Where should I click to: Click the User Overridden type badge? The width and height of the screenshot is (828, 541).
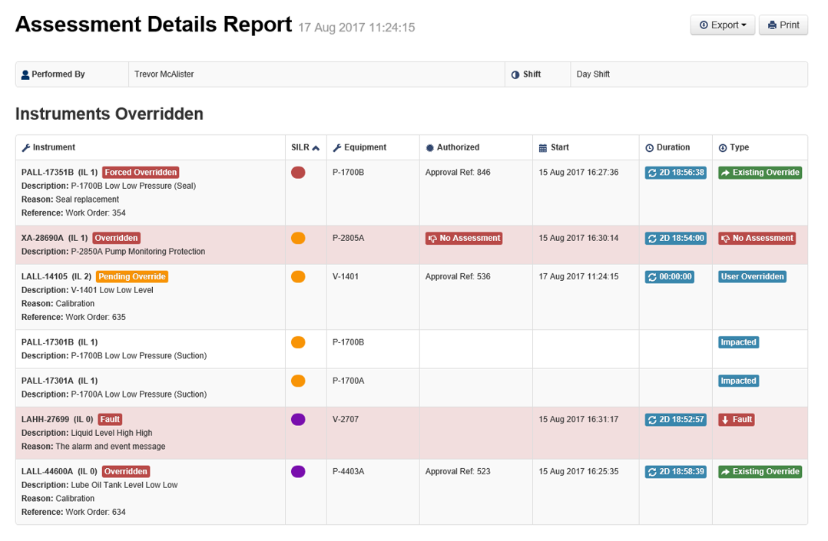tap(752, 277)
